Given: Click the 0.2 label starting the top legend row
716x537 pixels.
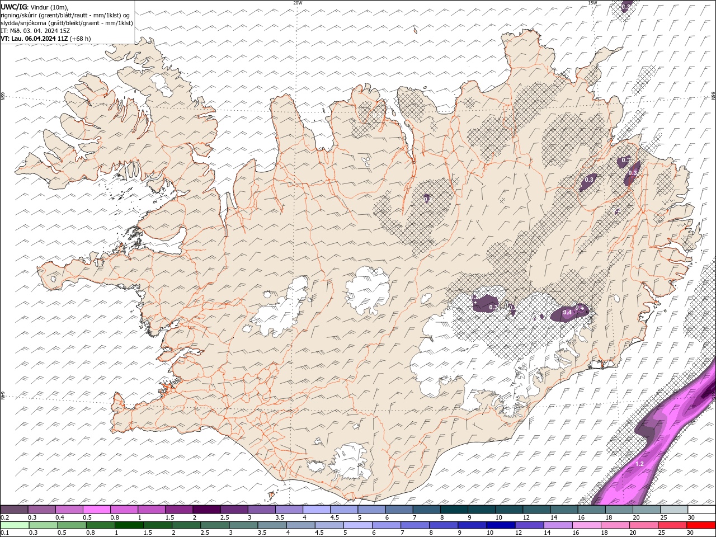Looking at the screenshot, I should tap(5, 517).
